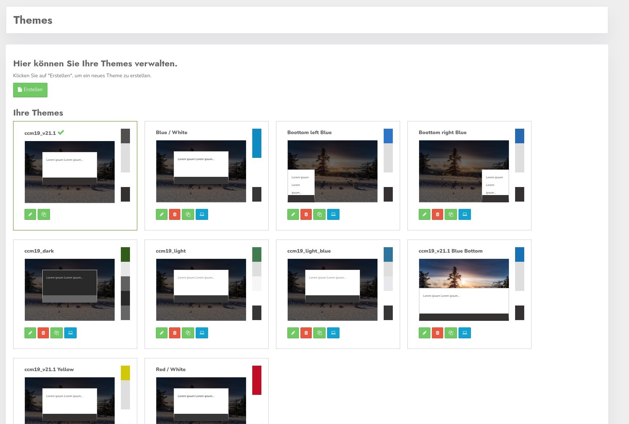
Task: Edit the ccm19_dark theme with pencil icon
Action: click(x=30, y=333)
